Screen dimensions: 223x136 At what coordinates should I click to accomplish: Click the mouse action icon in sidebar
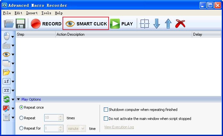click(x=6, y=36)
